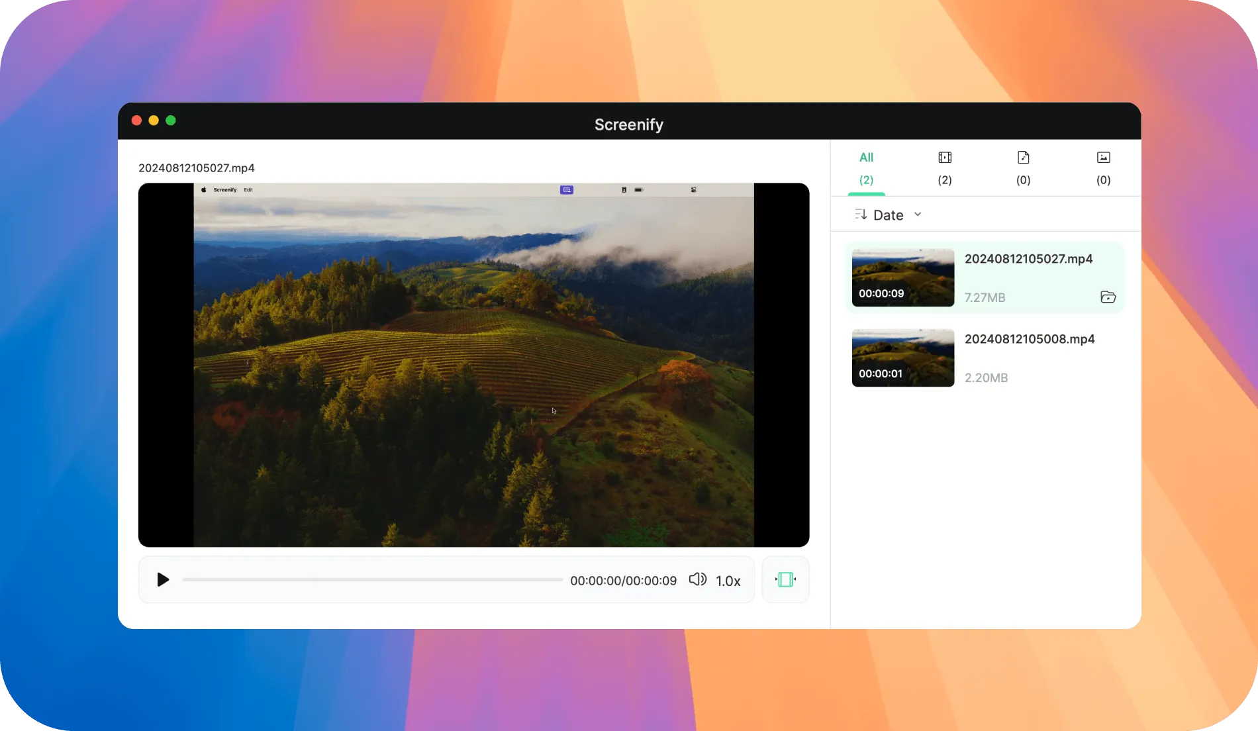Play the video with the play button

(x=163, y=580)
